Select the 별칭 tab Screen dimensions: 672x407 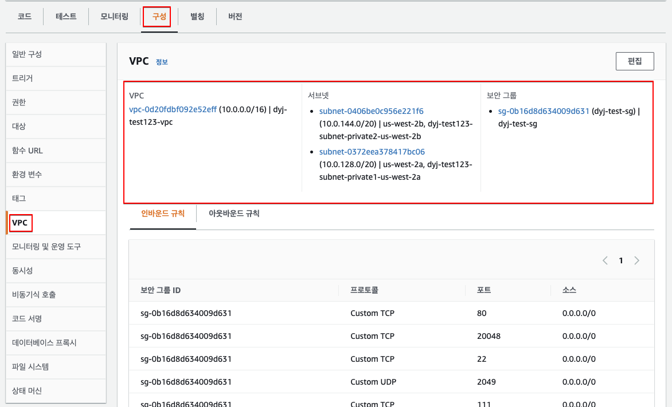(197, 17)
